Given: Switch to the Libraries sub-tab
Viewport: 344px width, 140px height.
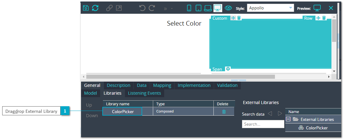Looking at the screenshot, I should [112, 93].
